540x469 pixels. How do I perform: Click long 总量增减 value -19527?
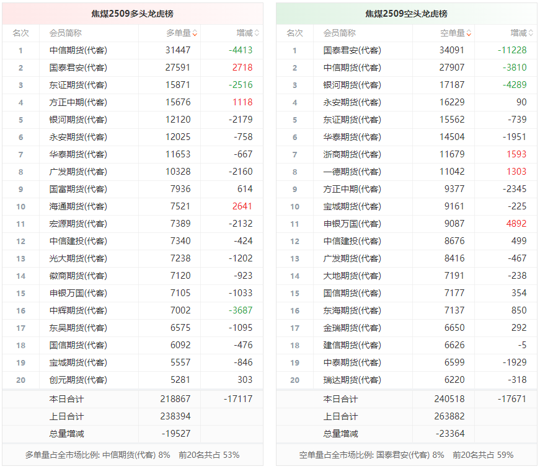click(176, 434)
